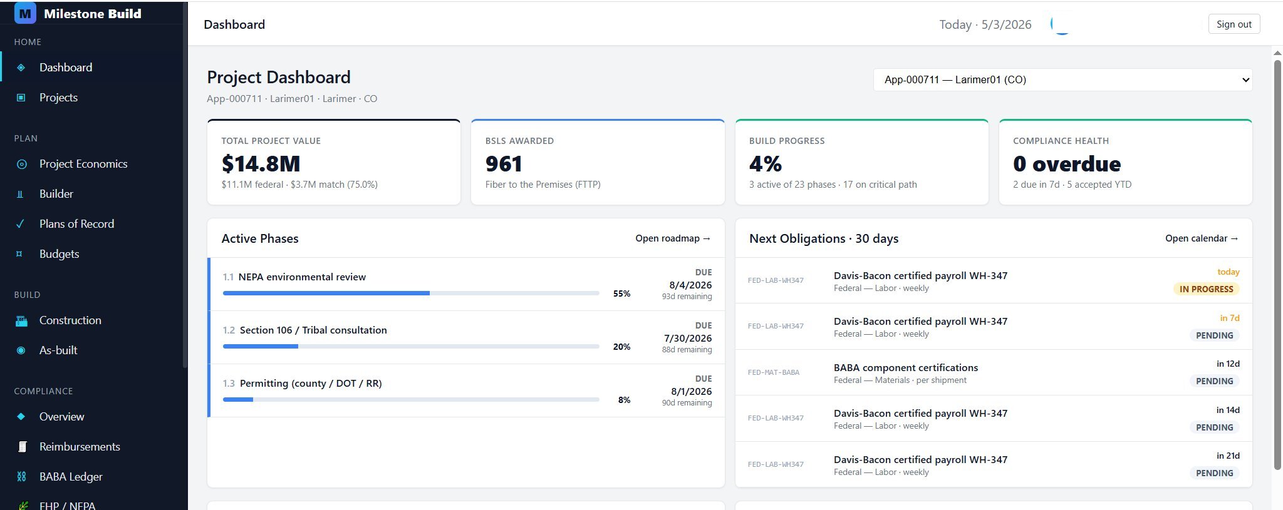The width and height of the screenshot is (1283, 510).
Task: Click the Builder icon in sidebar
Action: [20, 194]
